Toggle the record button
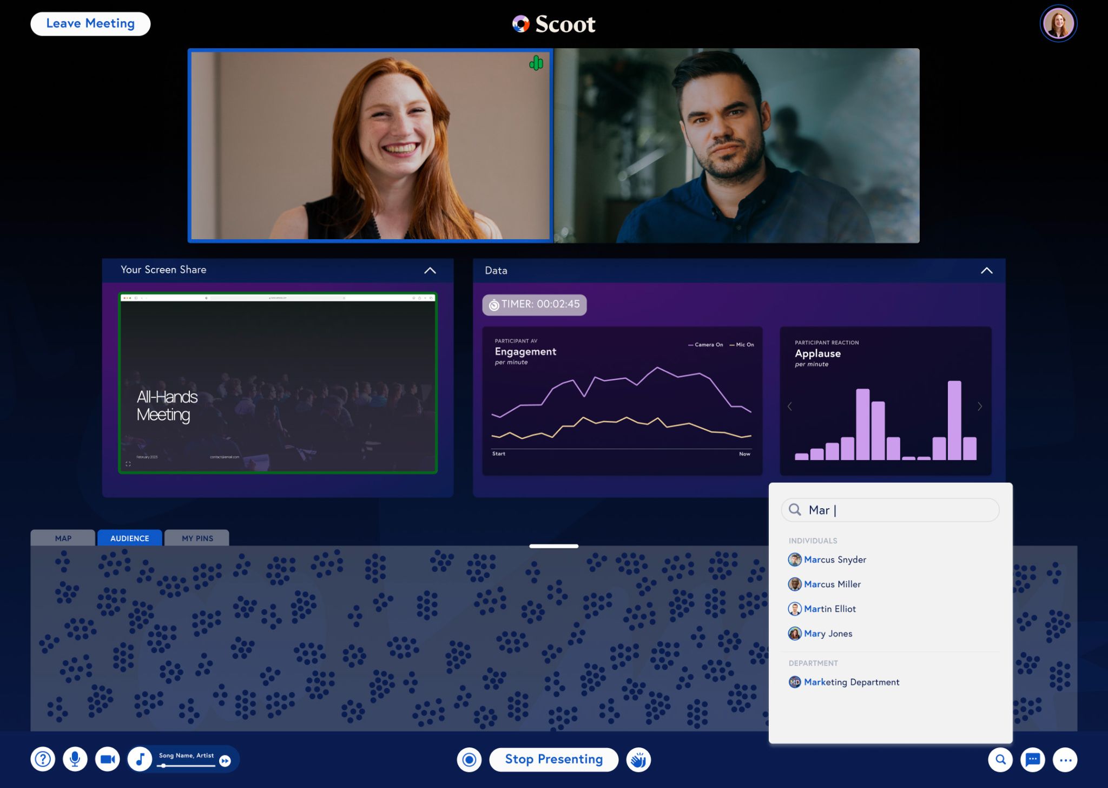Screen dimensions: 1108x788 point(469,760)
